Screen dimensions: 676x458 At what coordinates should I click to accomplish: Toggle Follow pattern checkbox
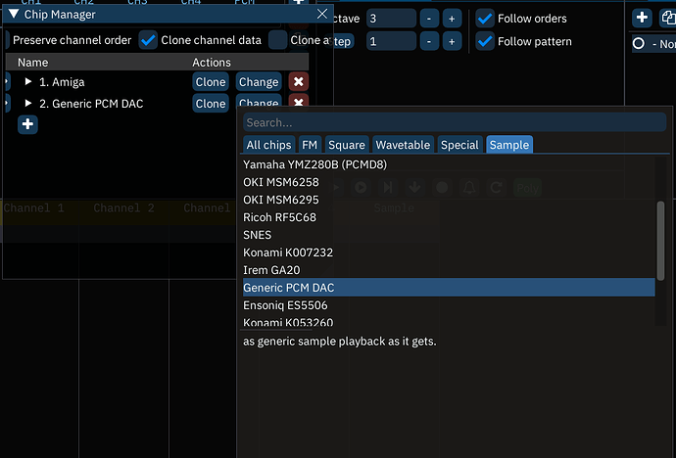coord(485,41)
